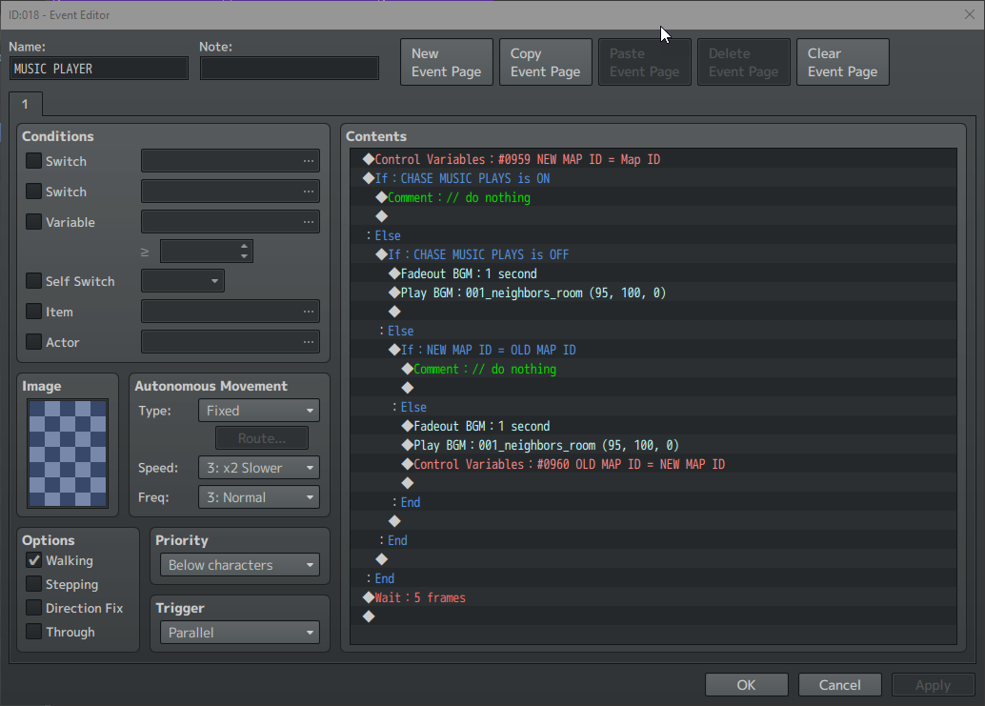Image resolution: width=985 pixels, height=706 pixels.
Task: Open the Variable condition selector ellipsis
Action: (x=308, y=222)
